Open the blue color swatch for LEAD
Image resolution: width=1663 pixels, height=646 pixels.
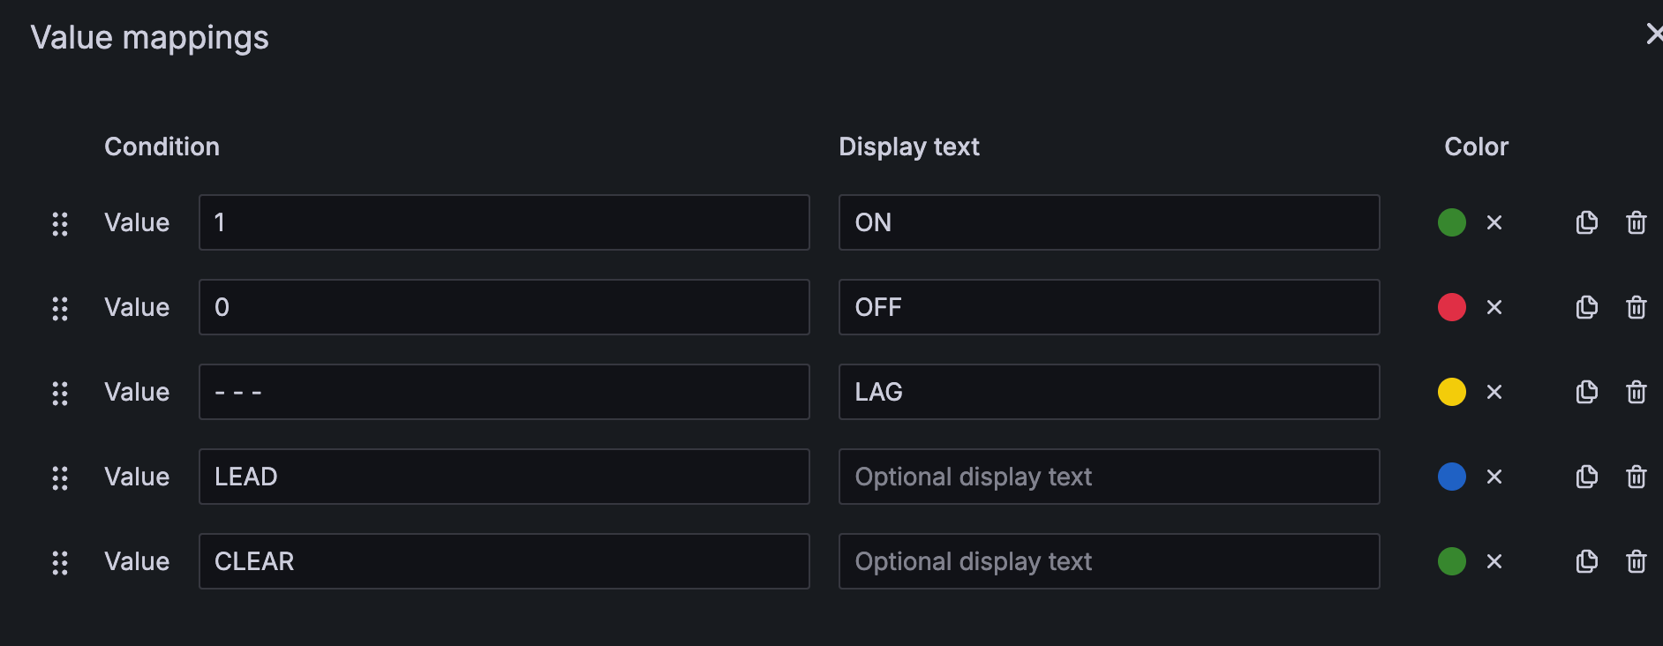click(1451, 477)
